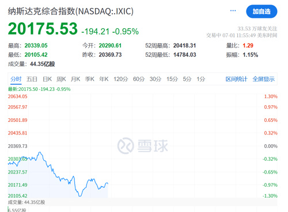Viewport: 288px width, 212px height.
Task: Switch to the 1分 interval
Action: [201, 79]
